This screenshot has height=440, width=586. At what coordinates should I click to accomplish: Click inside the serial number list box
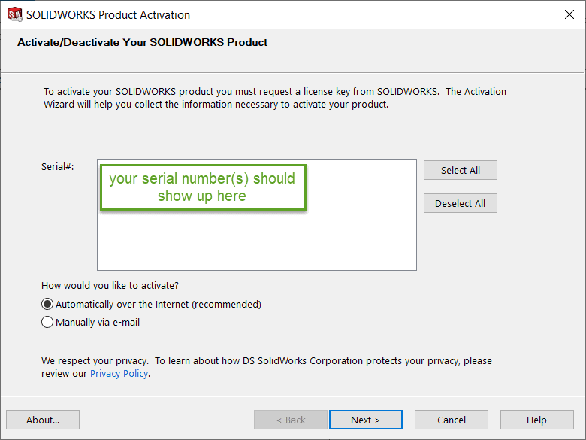pos(255,241)
